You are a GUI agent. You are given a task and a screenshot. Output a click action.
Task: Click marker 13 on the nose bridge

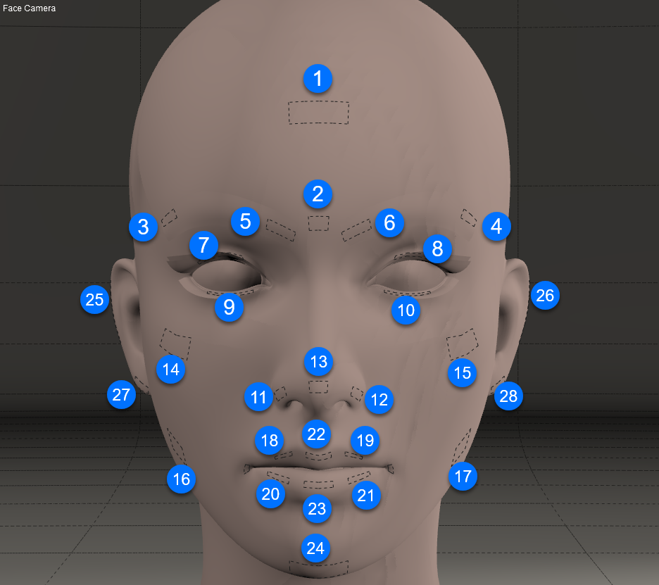click(x=319, y=362)
